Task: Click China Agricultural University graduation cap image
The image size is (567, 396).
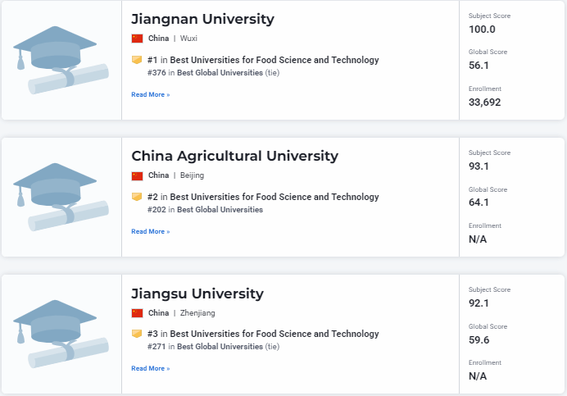Action: pyautogui.click(x=61, y=197)
